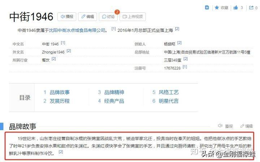Click reference [1] after the company name
This screenshot has height=162, width=260.
click(x=113, y=29)
